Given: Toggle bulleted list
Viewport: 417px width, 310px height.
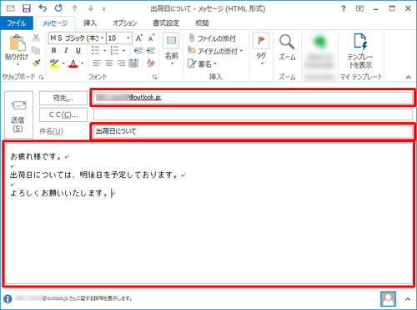Looking at the screenshot, I should pyautogui.click(x=95, y=50).
